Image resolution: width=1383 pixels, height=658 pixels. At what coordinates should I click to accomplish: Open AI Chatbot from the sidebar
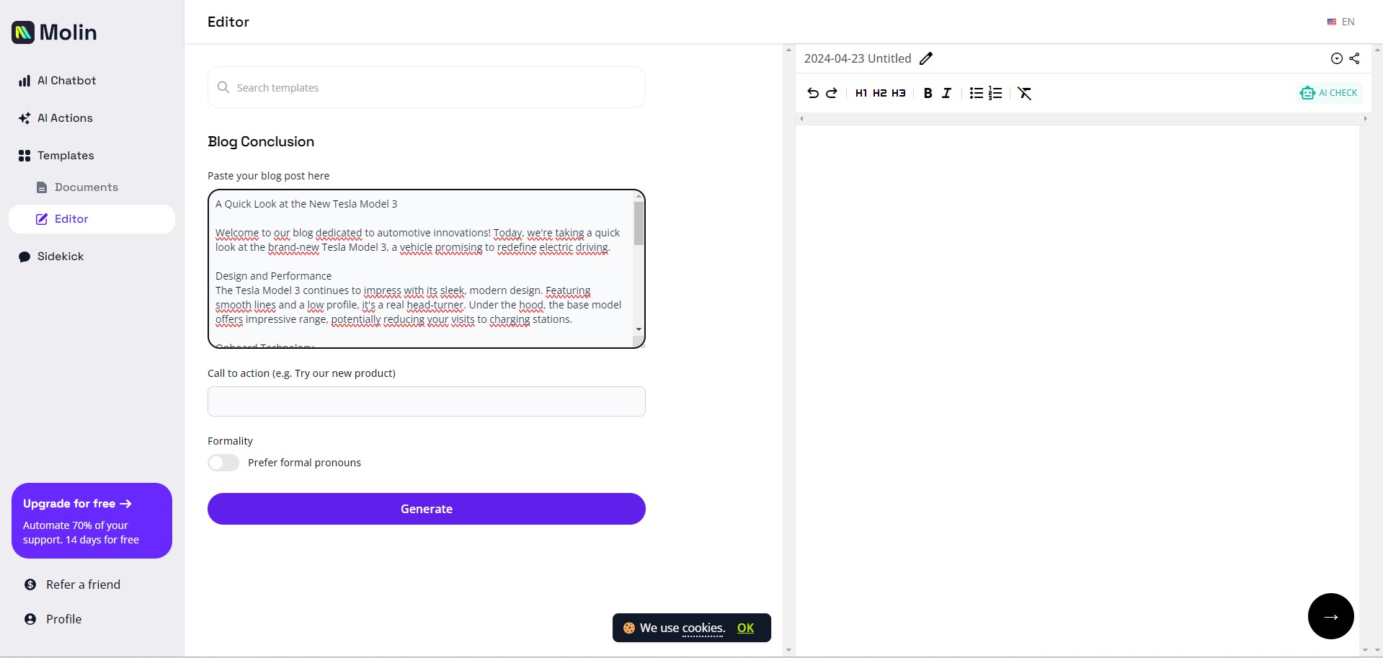point(92,81)
